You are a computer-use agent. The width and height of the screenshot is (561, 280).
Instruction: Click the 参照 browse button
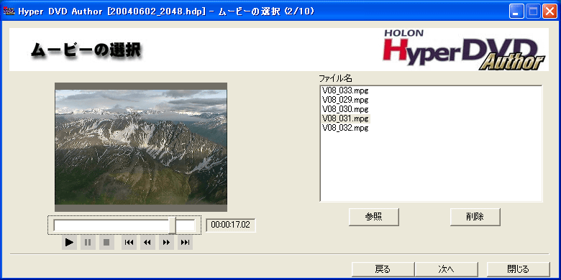tap(373, 217)
